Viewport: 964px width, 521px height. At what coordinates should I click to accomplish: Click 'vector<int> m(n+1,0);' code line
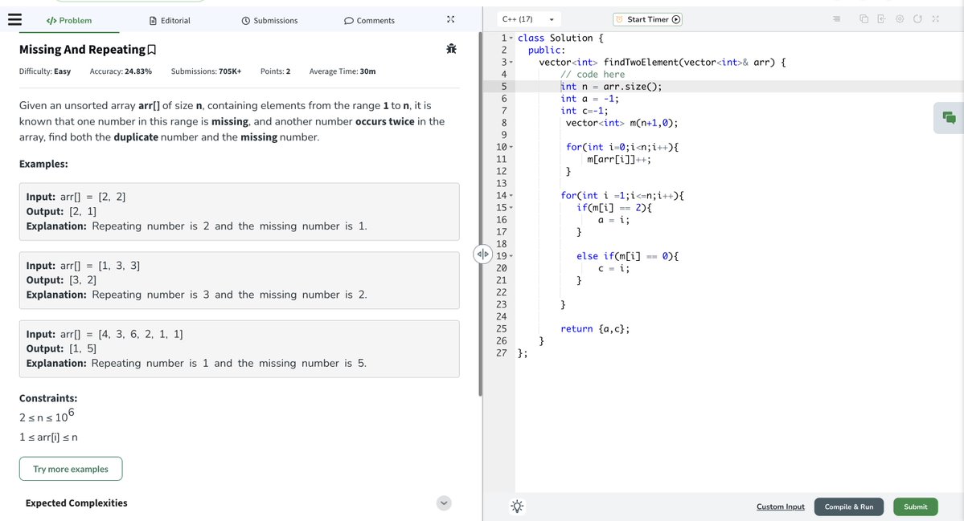pos(621,123)
